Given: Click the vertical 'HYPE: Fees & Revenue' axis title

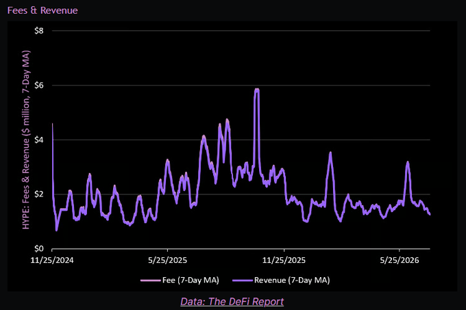Looking at the screenshot, I should 26,140.
